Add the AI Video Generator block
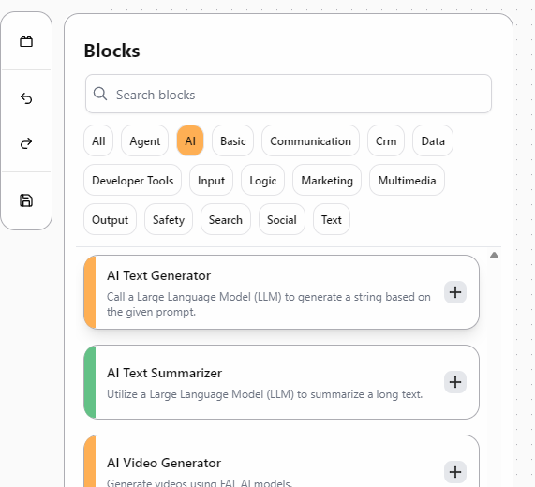The width and height of the screenshot is (535, 487). (x=455, y=472)
